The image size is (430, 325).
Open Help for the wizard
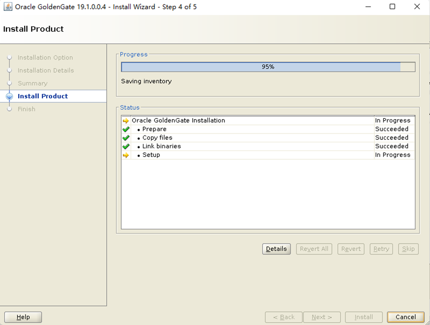click(x=23, y=317)
